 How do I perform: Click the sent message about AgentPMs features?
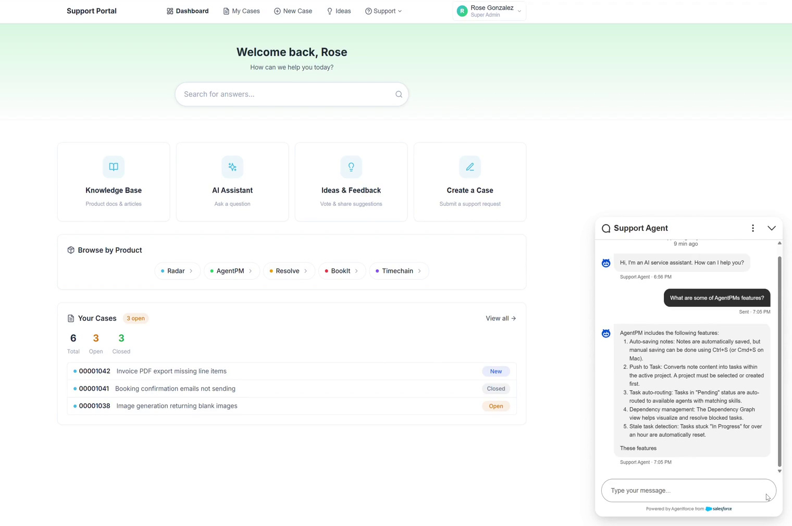(717, 298)
